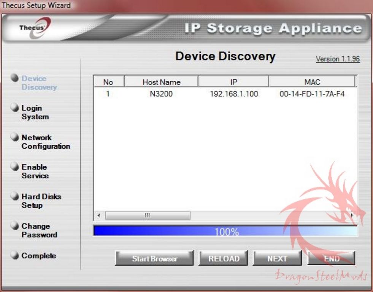Screen dimensions: 373x292
Task: Sort by the IP column header
Action: (x=233, y=82)
